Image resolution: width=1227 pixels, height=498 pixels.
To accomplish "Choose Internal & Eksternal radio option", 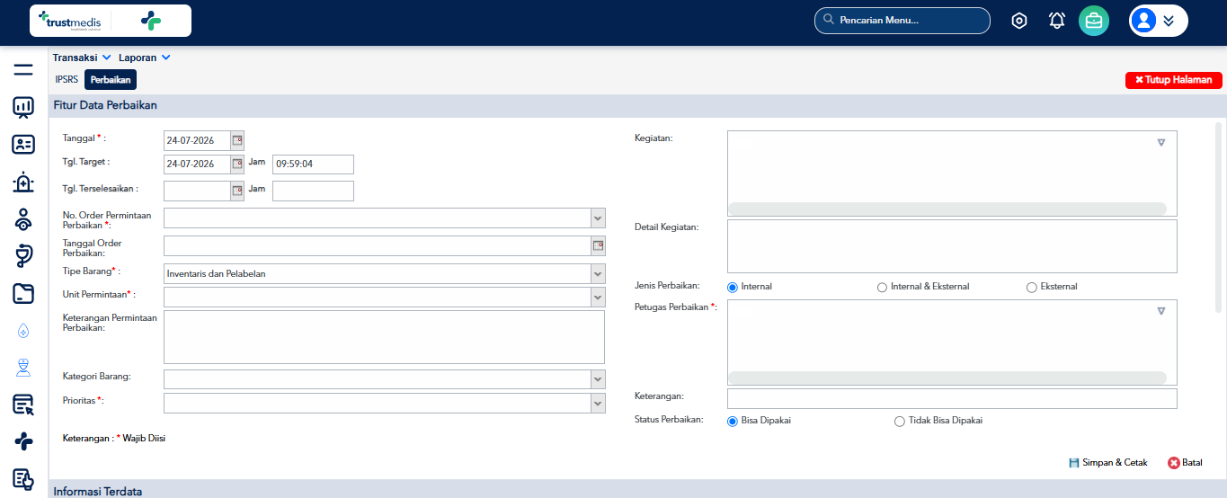I will click(883, 287).
